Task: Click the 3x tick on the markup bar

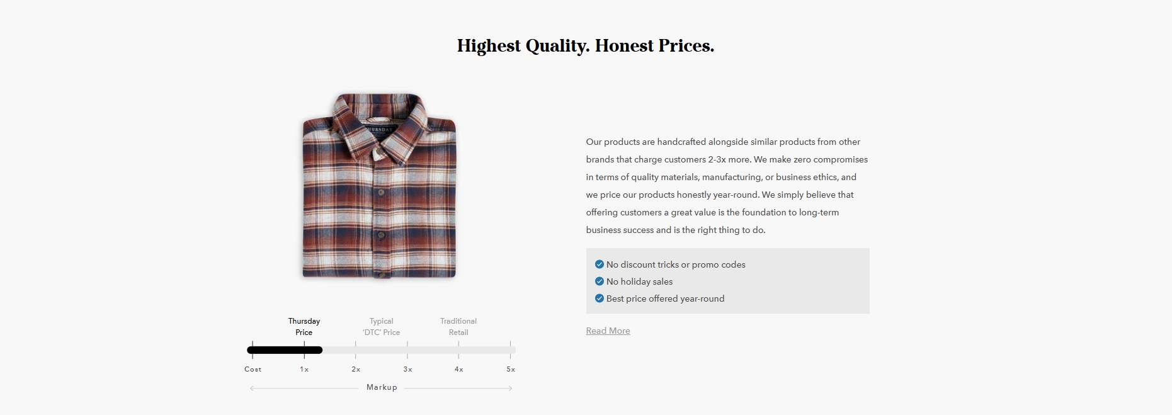Action: tap(407, 350)
